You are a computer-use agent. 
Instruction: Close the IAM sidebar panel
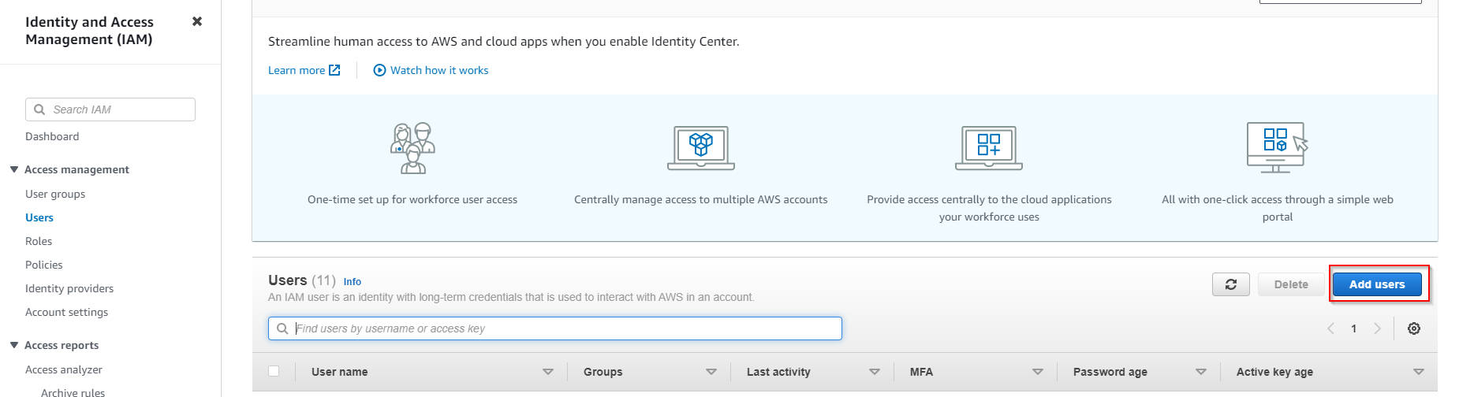pyautogui.click(x=197, y=21)
